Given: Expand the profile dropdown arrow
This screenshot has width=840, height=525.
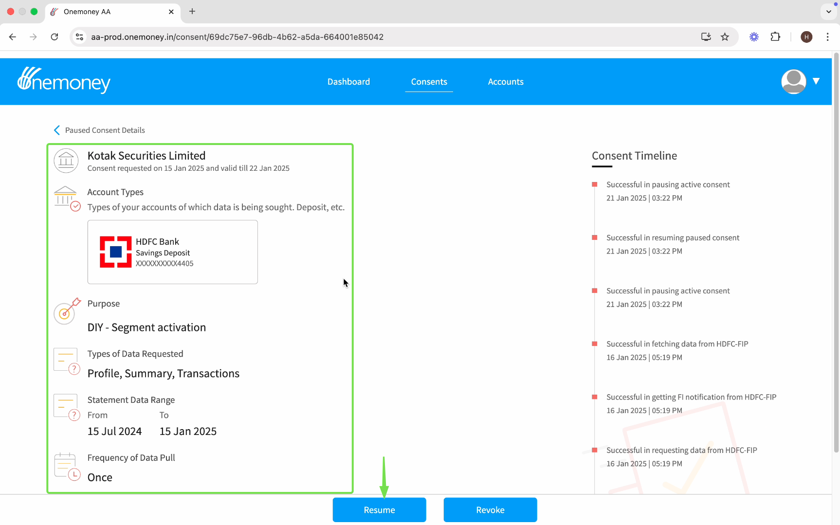Looking at the screenshot, I should point(816,81).
